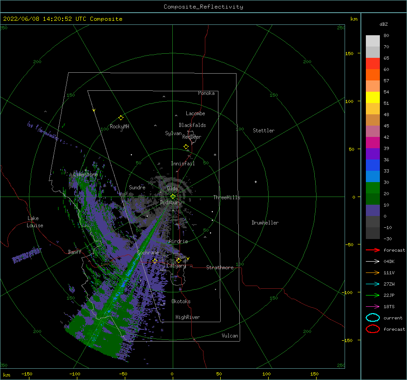Click the white 04DK arrow icon
Viewport: 407px width, 380px height.
373,261
